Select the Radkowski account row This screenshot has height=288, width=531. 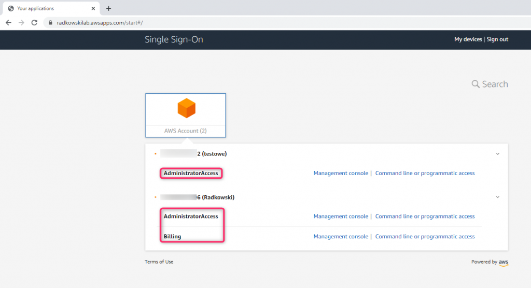tap(327, 197)
